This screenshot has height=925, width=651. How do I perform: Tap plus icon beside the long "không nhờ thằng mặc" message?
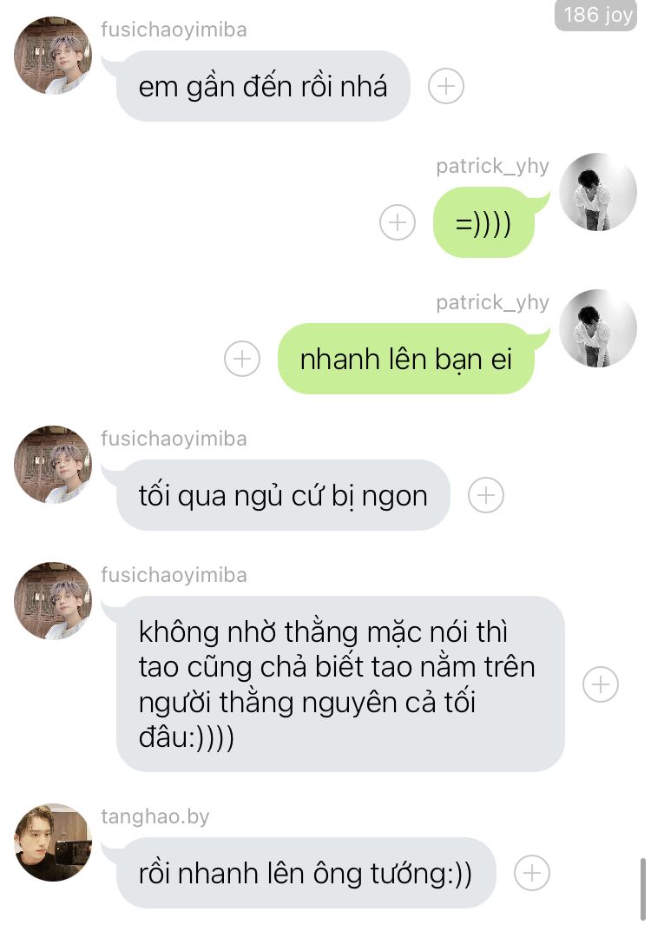tap(601, 684)
